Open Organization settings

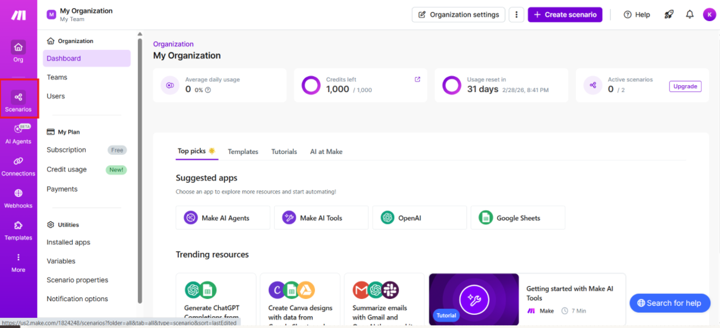click(459, 15)
